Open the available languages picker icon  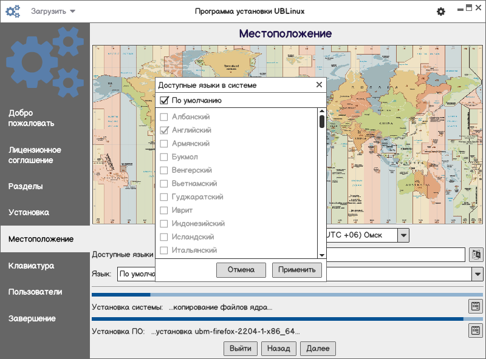[x=476, y=255]
